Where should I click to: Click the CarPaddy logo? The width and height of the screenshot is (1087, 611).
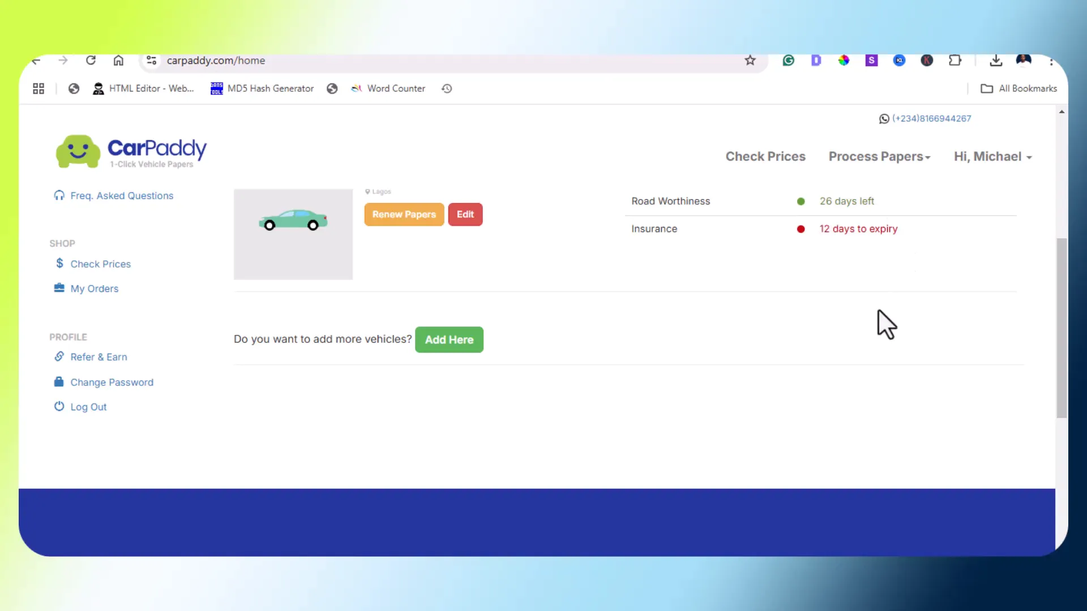[x=131, y=151]
